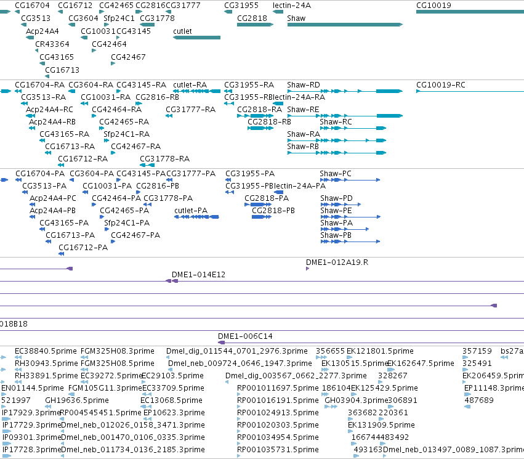Click the lectin-24A gene label
524x459 pixels.
tap(292, 6)
